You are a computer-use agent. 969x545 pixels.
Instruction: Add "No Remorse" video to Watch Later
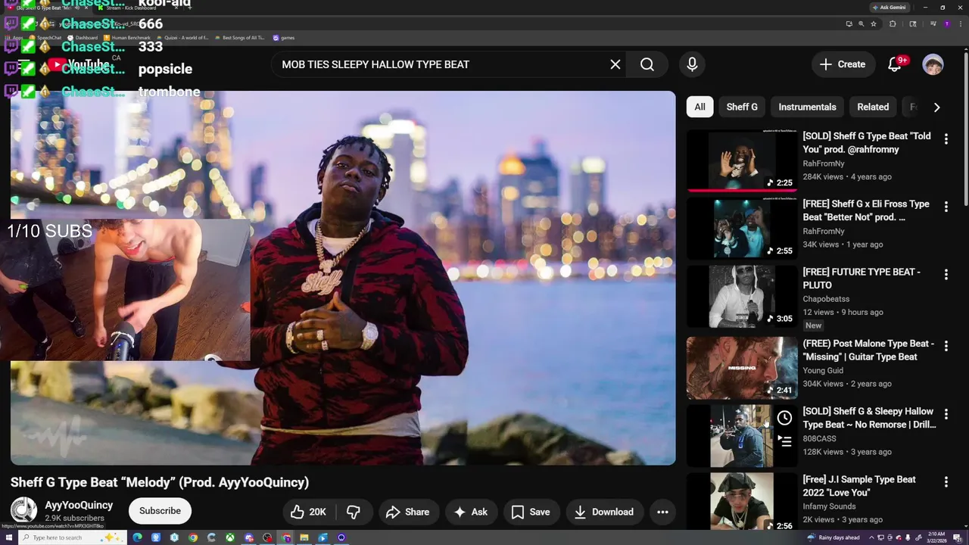pyautogui.click(x=784, y=418)
